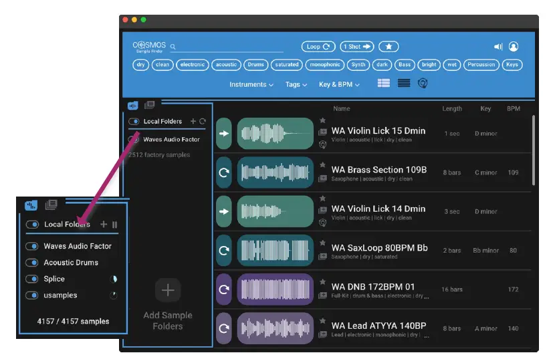
Task: Switch to cosmos galaxy view icon
Action: tap(423, 83)
